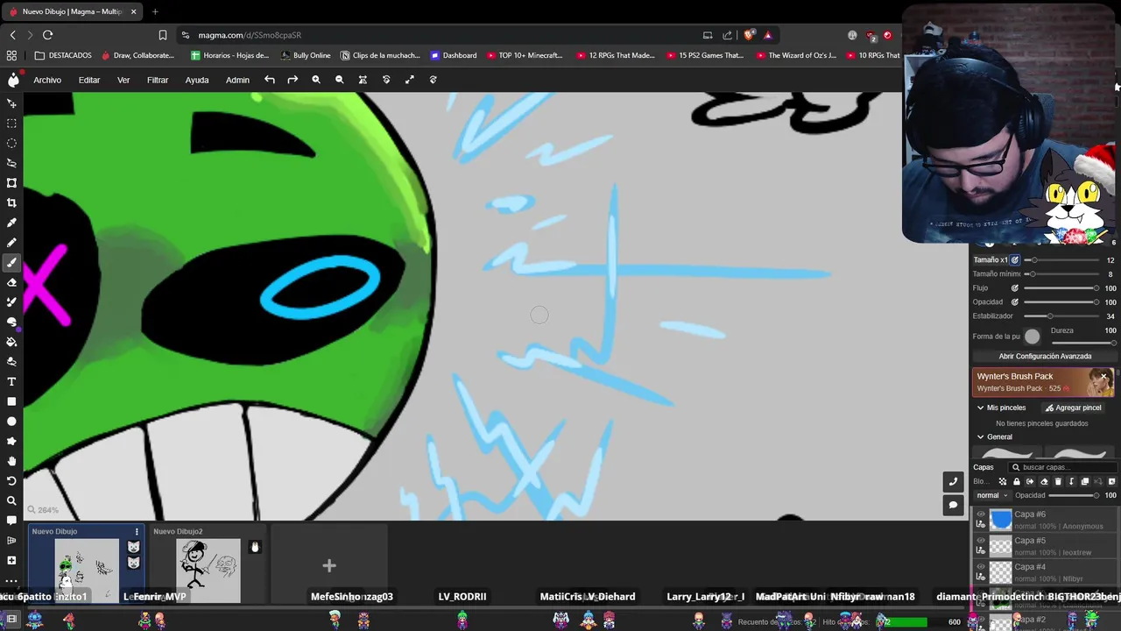This screenshot has width=1121, height=631.
Task: Select the rectangular selection tool
Action: [11, 124]
